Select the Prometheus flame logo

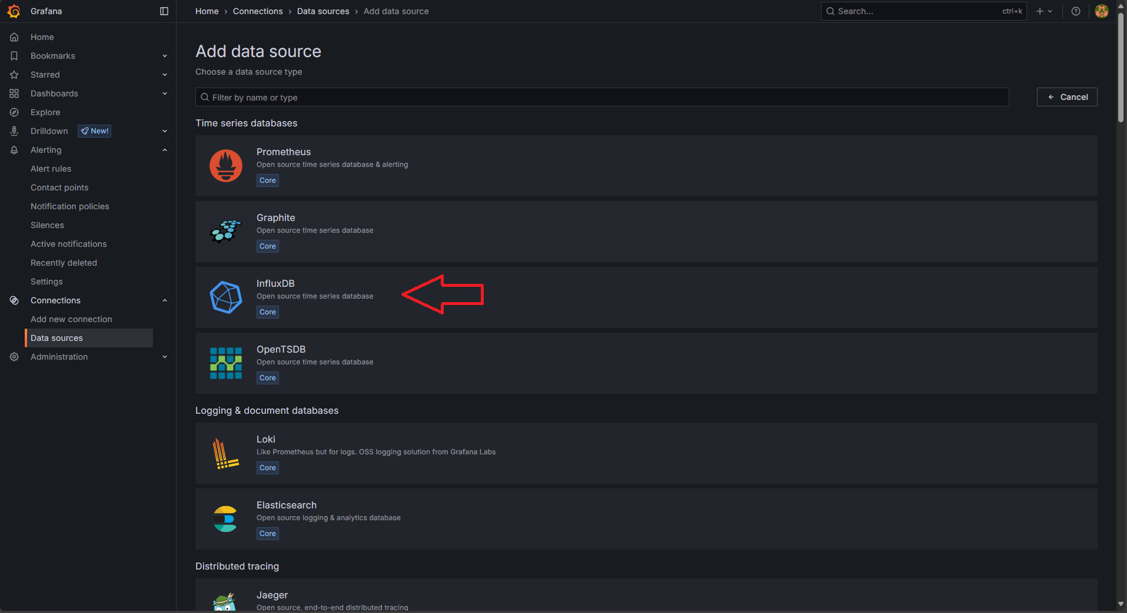(226, 166)
